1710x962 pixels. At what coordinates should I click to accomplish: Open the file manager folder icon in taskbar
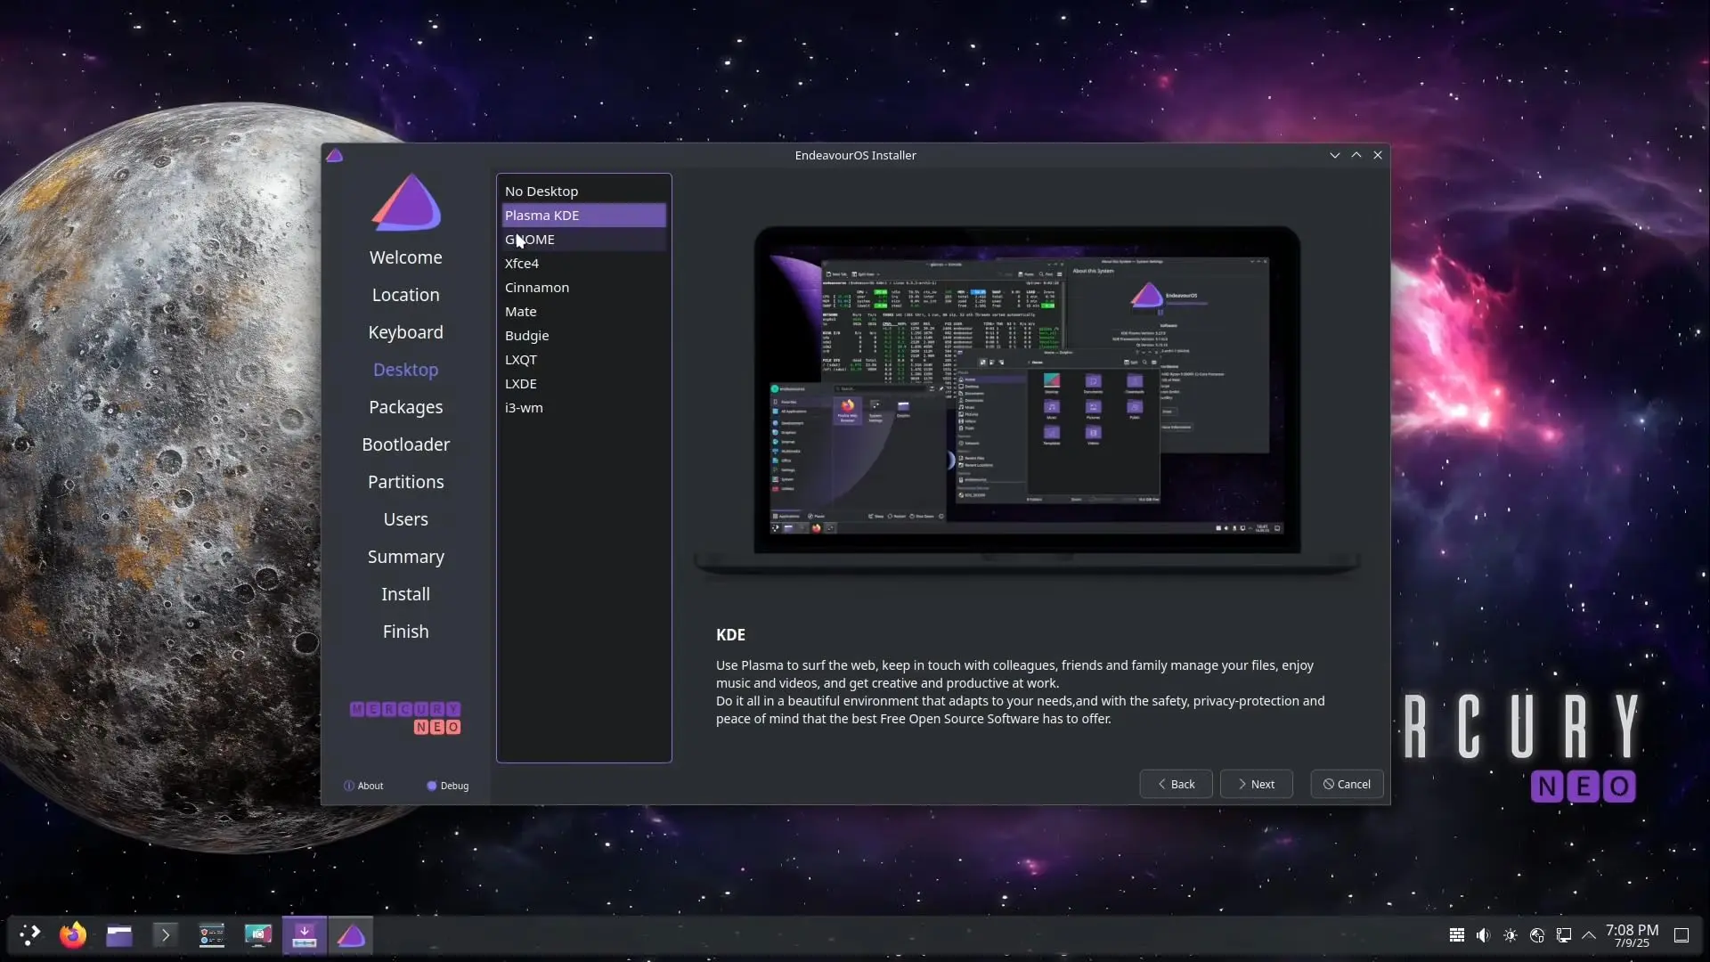click(119, 935)
